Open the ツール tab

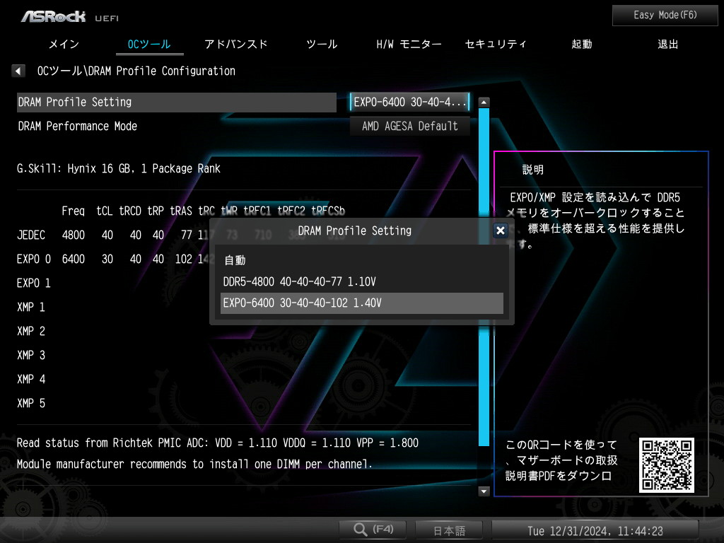click(x=322, y=45)
